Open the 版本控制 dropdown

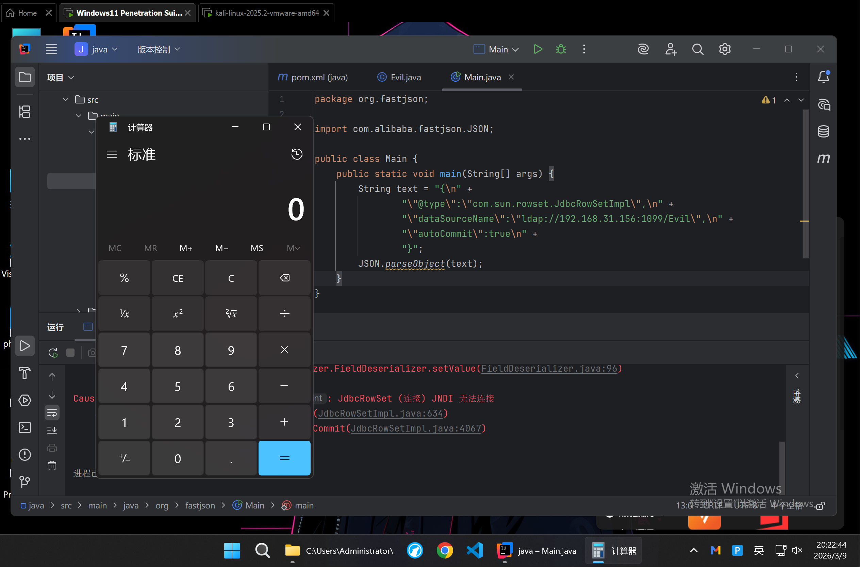(x=158, y=50)
